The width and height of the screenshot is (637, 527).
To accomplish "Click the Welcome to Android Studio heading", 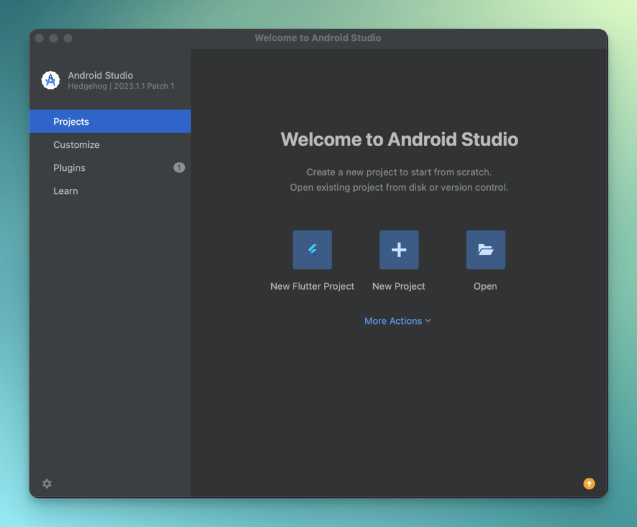I will point(399,139).
